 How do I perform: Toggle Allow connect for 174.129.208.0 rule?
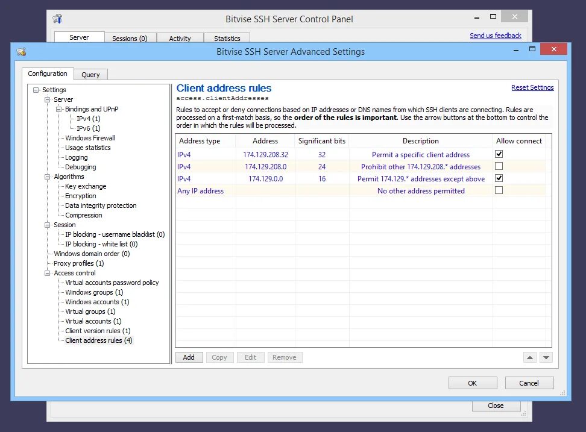(x=499, y=166)
